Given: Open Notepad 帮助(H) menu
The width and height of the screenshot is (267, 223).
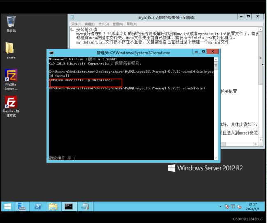Looking at the screenshot, I should coord(132,24).
